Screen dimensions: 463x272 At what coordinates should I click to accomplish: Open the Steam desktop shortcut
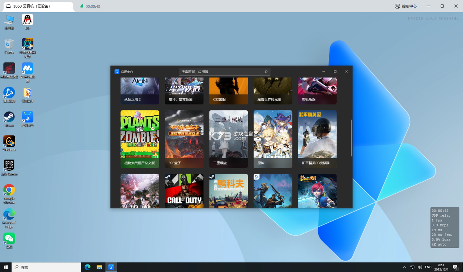pyautogui.click(x=9, y=119)
